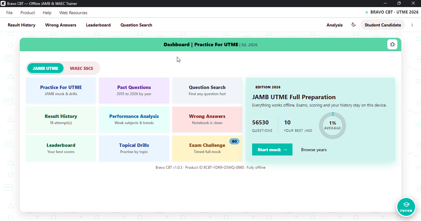The image size is (421, 222).
Task: Click the BRAVO CBT · UTME 2026 status label
Action: (392, 12)
